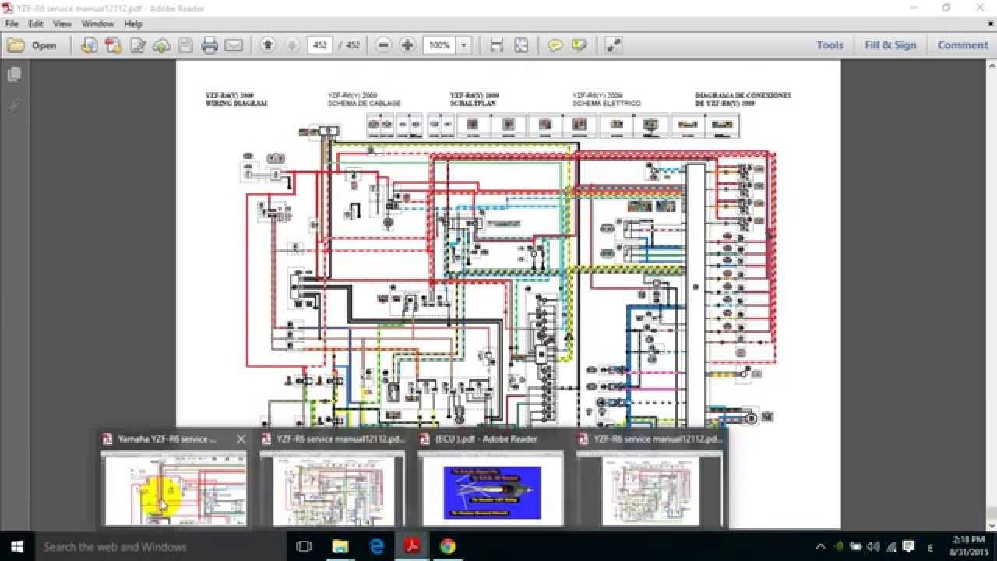The image size is (997, 561).
Task: Click the Open file toolbar button
Action: (32, 45)
